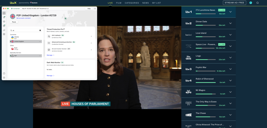Open the MY LIST tab
Image resolution: width=267 pixels, height=128 pixels.
pyautogui.click(x=156, y=3)
